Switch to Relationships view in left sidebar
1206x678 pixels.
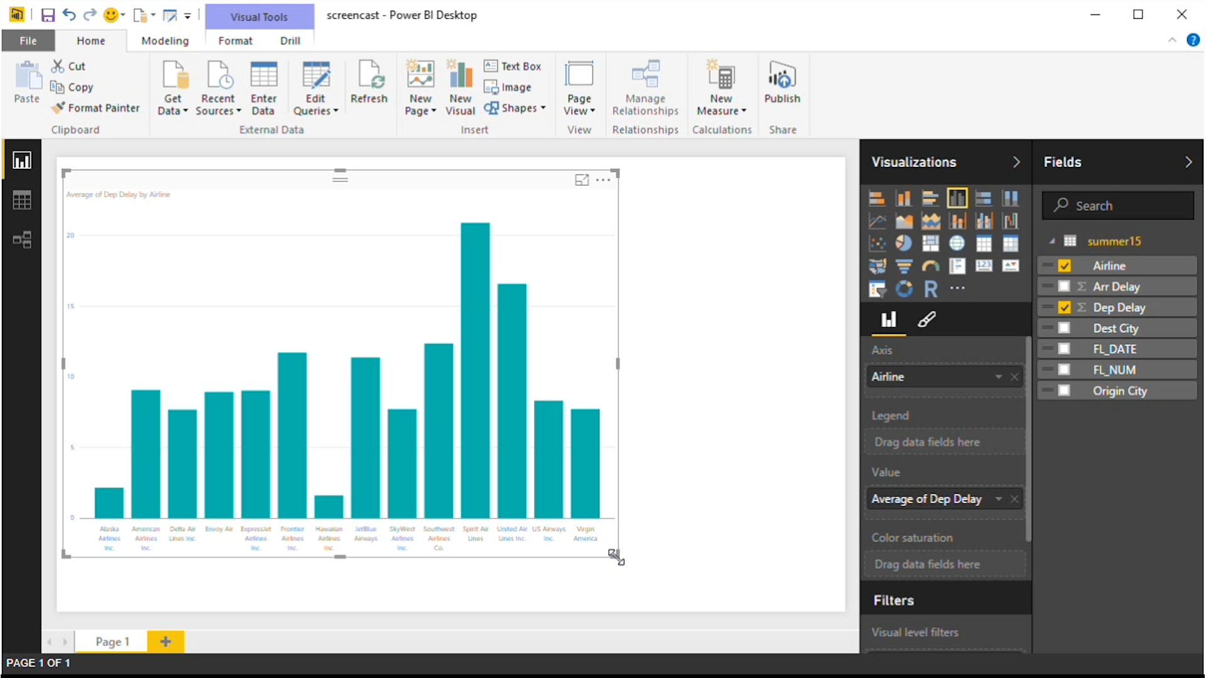click(22, 240)
